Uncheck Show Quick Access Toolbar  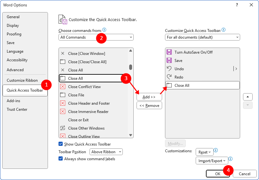[x=61, y=144]
